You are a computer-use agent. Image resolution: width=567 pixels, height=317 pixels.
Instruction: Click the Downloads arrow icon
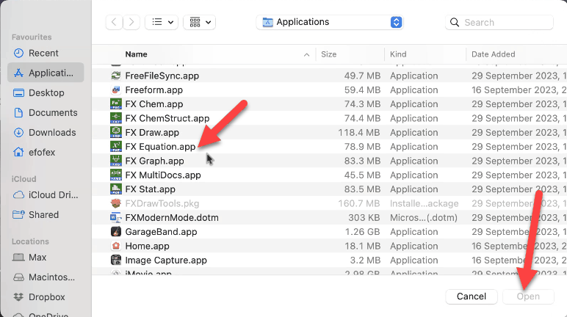[18, 132]
